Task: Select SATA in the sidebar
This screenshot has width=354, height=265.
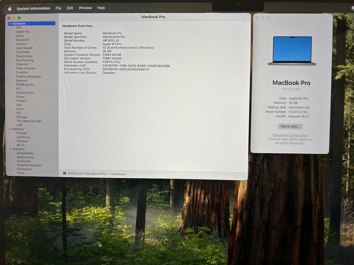Action: (x=20, y=109)
